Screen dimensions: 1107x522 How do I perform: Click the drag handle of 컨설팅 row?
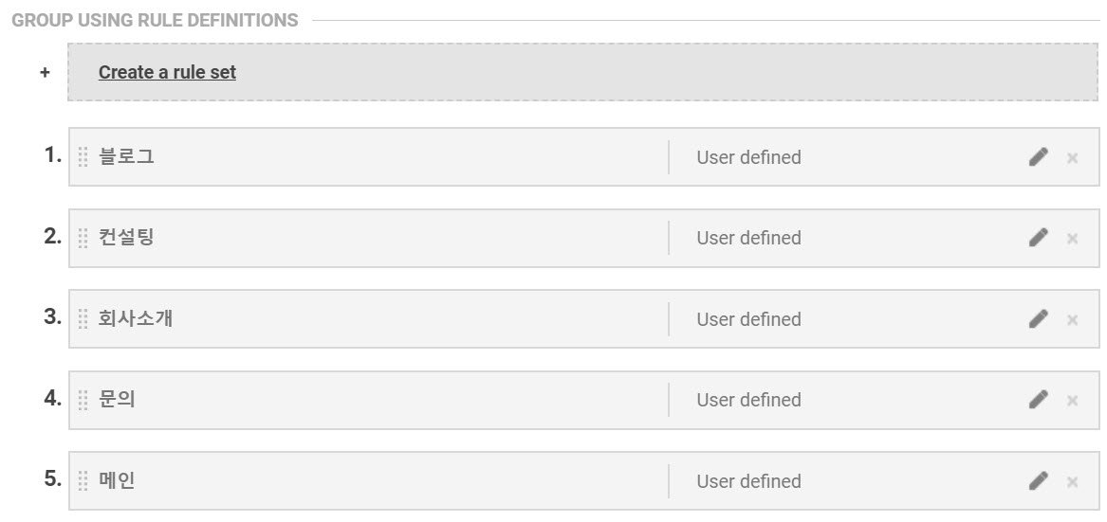(83, 238)
